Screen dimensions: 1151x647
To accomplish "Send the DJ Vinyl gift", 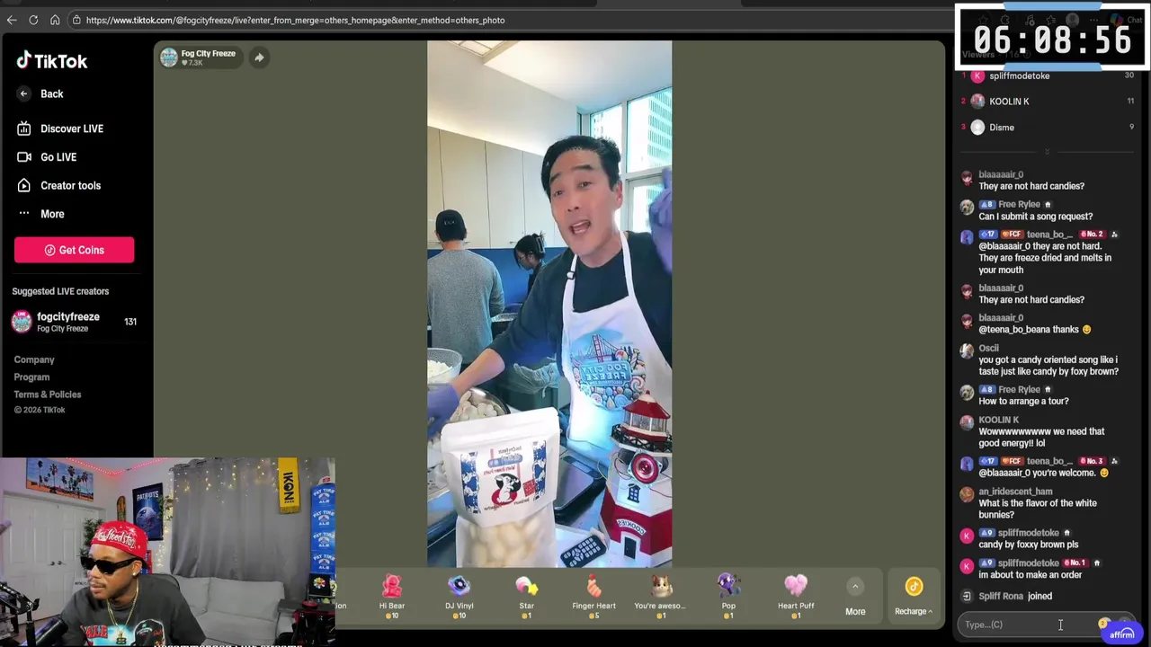I will [459, 597].
